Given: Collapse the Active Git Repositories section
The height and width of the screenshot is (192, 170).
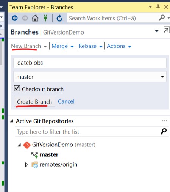Looking at the screenshot, I should click(12, 121).
